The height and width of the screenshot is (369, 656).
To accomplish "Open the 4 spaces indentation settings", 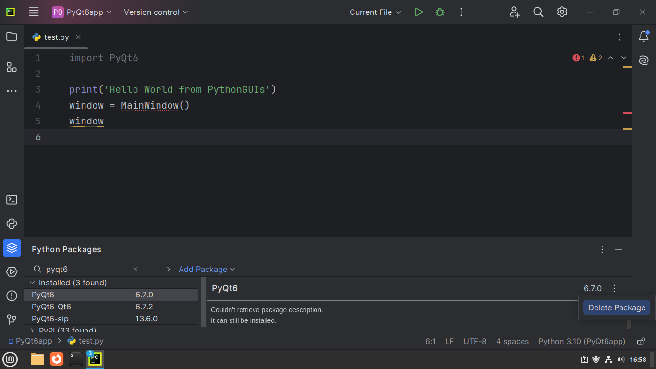I will (512, 341).
